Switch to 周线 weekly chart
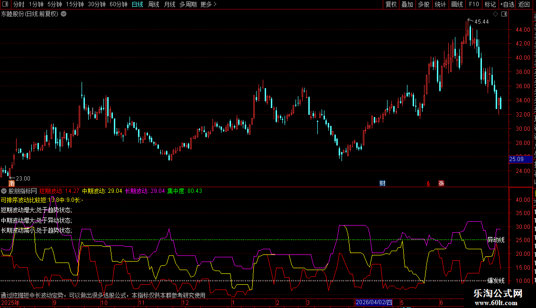Image resolution: width=536 pixels, height=308 pixels. [x=154, y=4]
